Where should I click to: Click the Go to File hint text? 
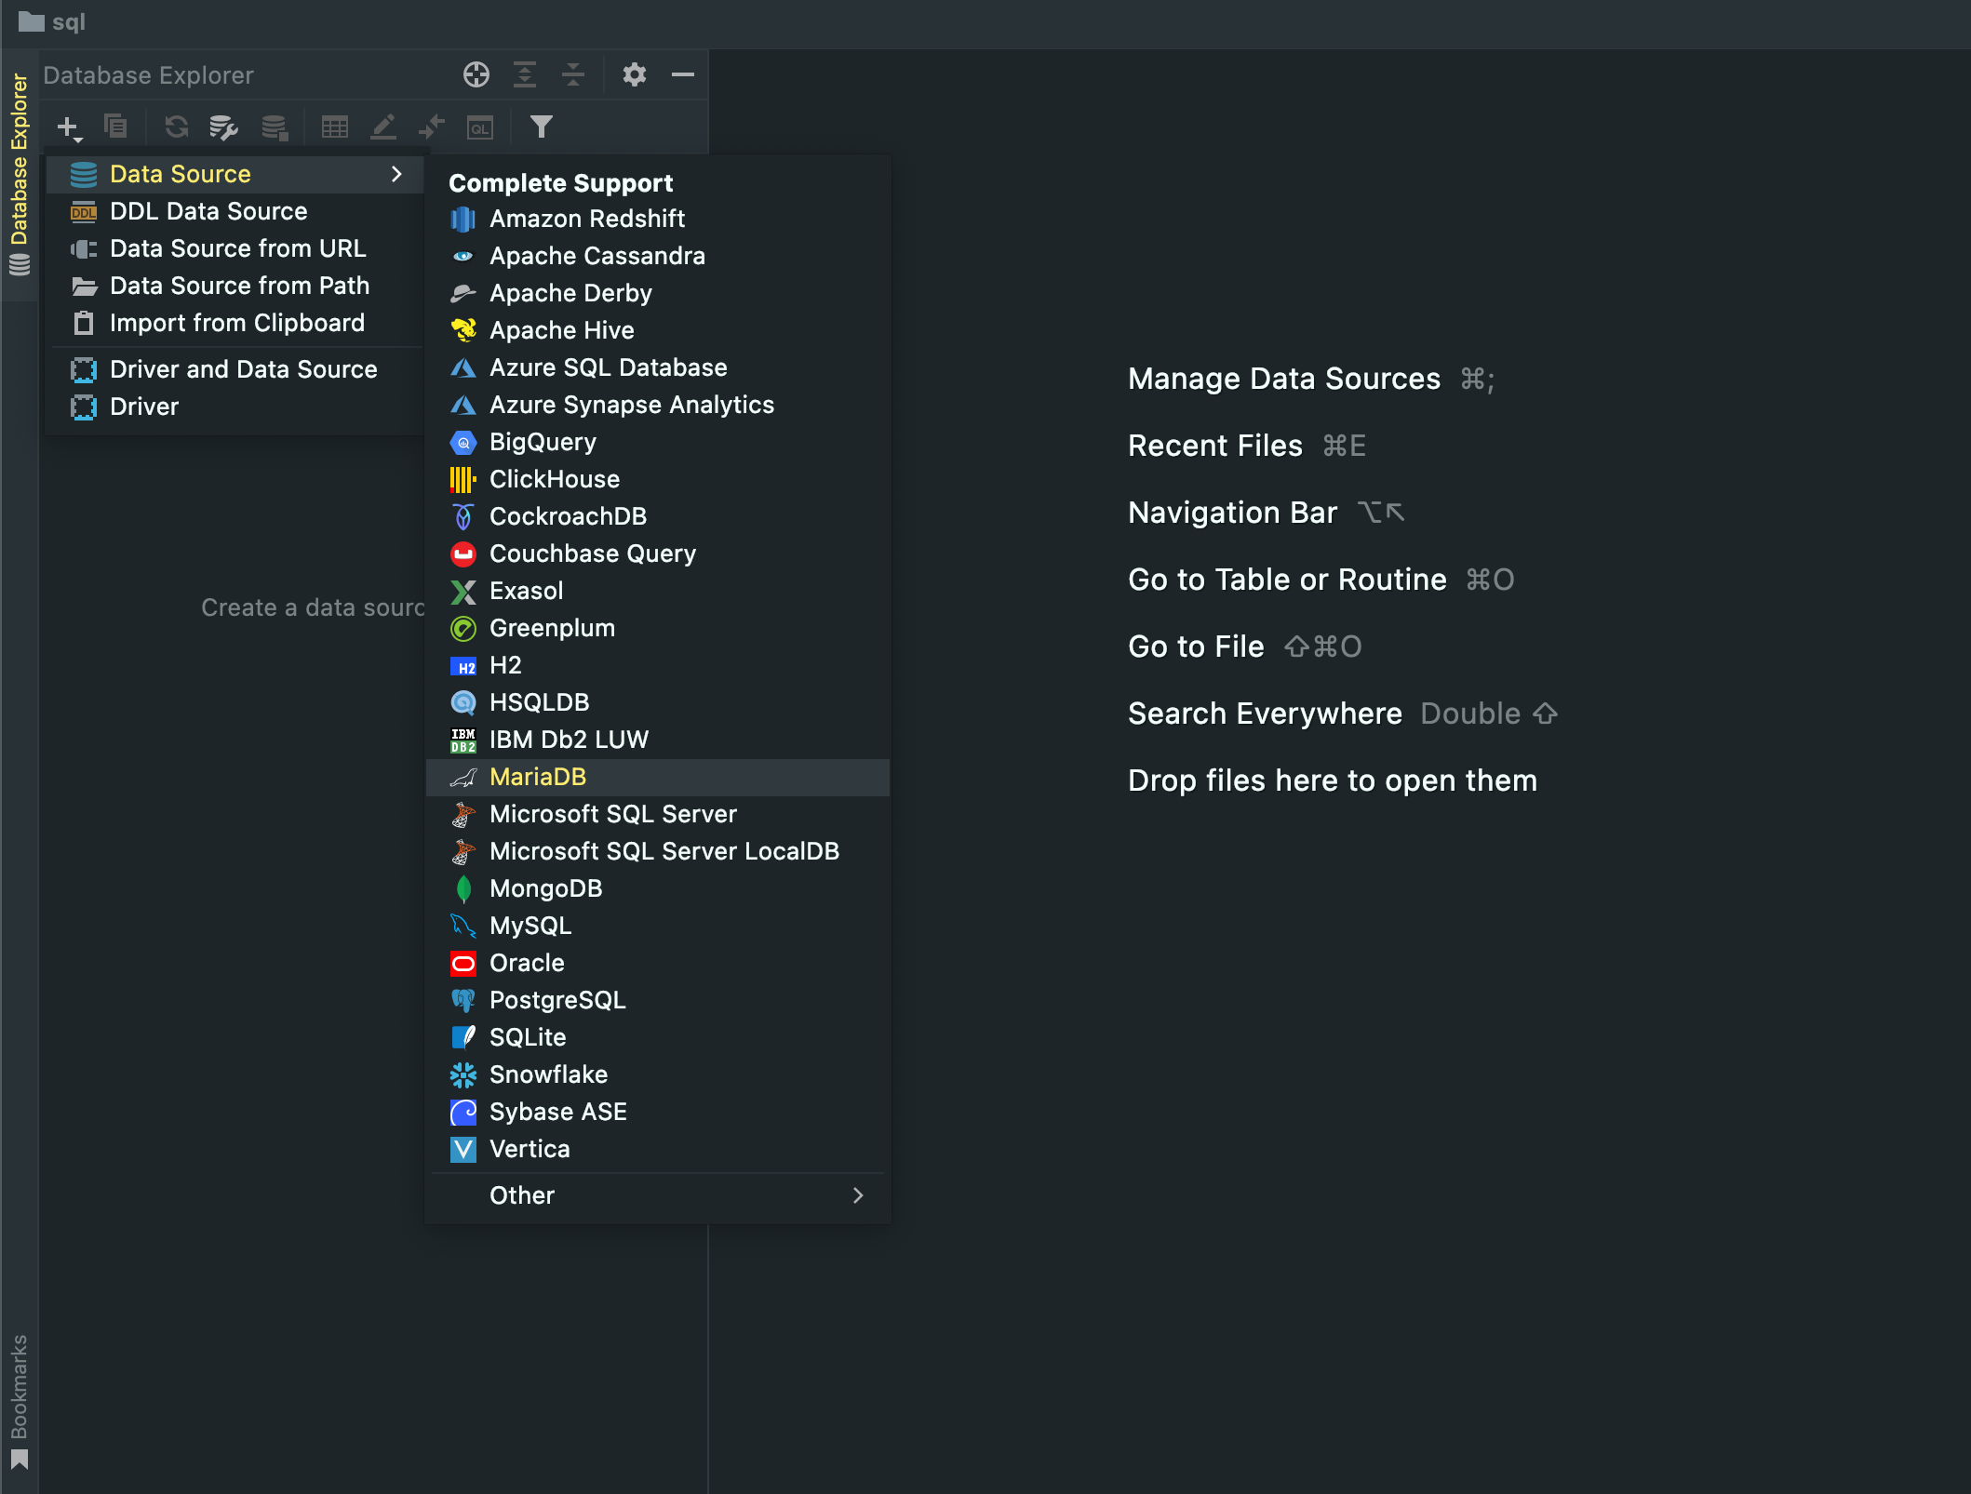point(1196,647)
